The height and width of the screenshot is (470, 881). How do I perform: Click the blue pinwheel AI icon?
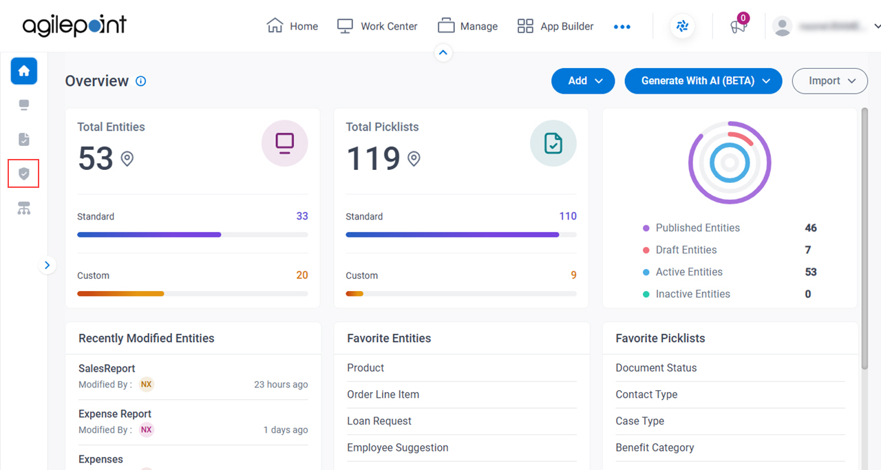tap(682, 26)
